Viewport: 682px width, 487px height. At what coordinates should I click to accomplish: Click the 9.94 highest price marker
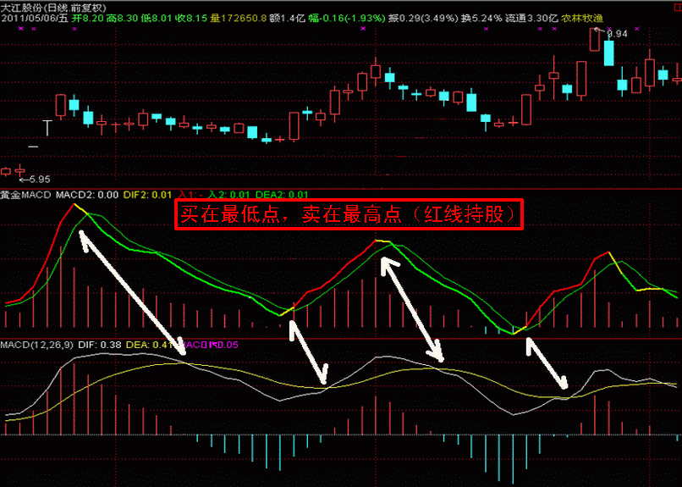tap(616, 33)
